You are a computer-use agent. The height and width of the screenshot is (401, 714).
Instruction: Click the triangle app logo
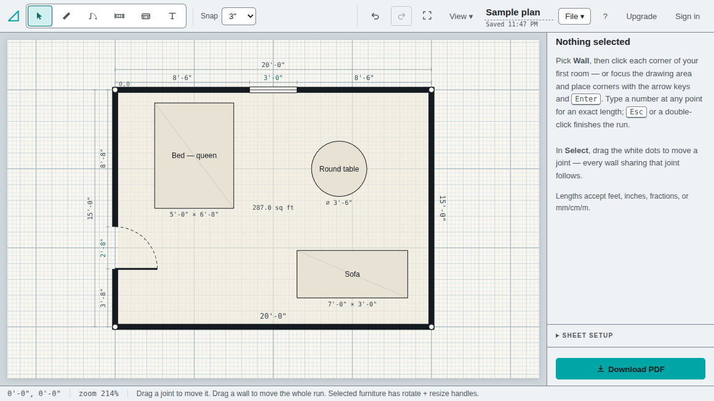pyautogui.click(x=14, y=17)
